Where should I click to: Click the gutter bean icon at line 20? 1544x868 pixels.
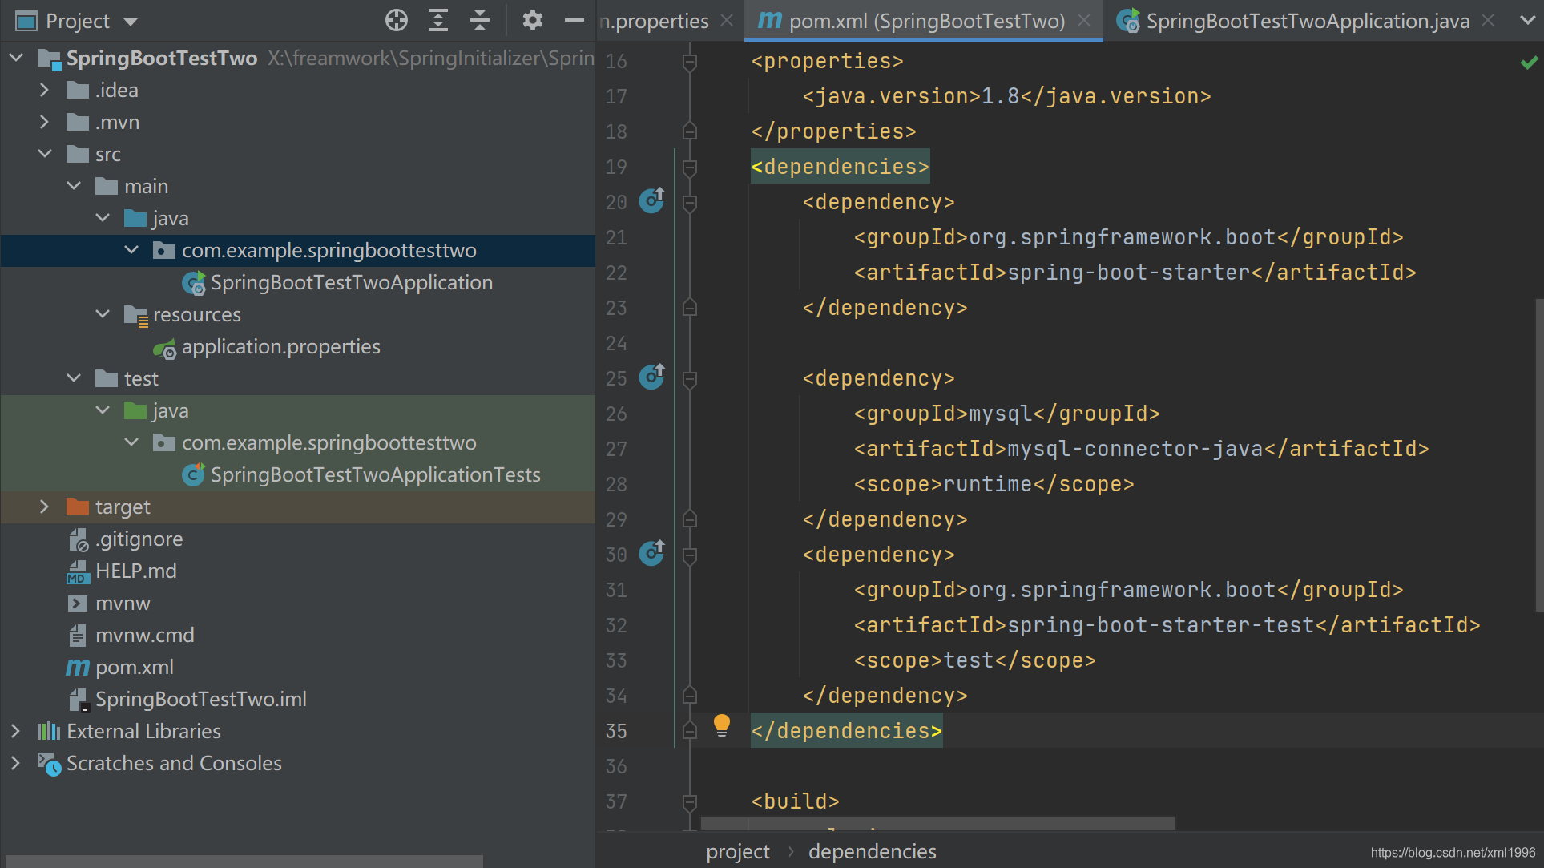click(x=651, y=200)
